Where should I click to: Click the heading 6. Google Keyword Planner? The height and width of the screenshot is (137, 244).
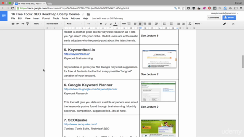(88, 85)
